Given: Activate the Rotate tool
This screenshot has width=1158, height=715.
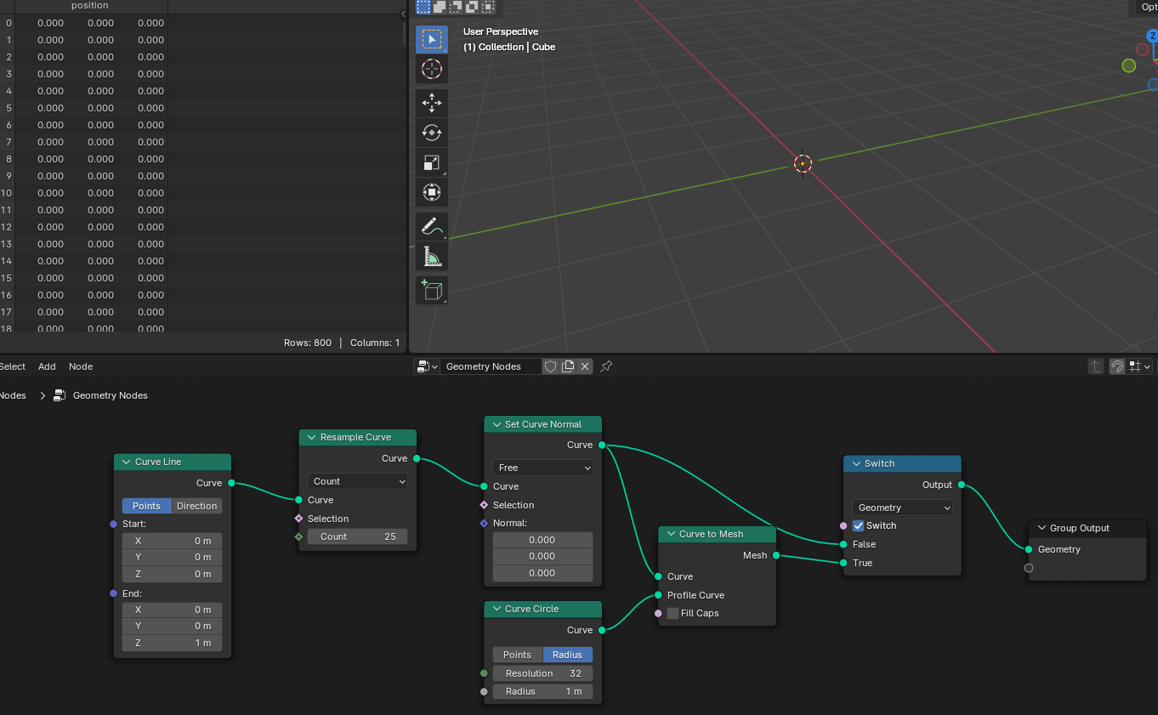Looking at the screenshot, I should (432, 133).
